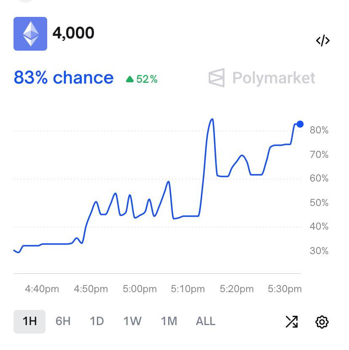Click the 4:40pm time axis label
Viewport: 349px width, 350px height.
(x=42, y=289)
